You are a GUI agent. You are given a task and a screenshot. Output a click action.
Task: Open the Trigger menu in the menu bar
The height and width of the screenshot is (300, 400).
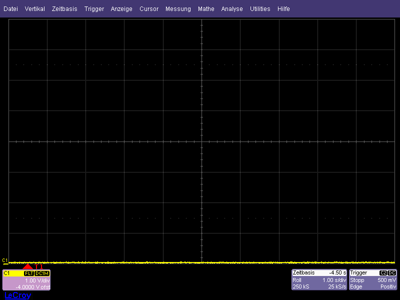(94, 9)
